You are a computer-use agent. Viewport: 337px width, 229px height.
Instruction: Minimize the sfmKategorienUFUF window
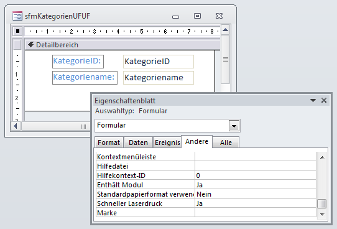point(175,17)
